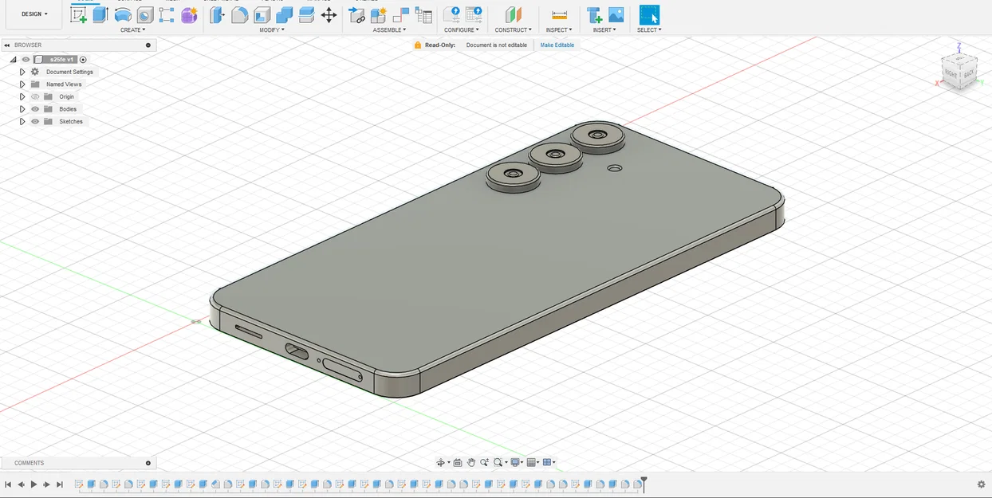
Task: Activate s25fe v1 component radio button
Action: [x=83, y=59]
